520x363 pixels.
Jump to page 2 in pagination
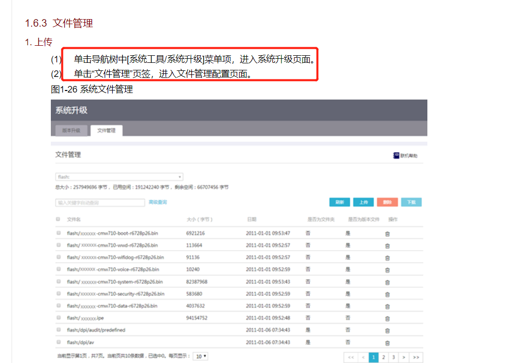click(384, 357)
